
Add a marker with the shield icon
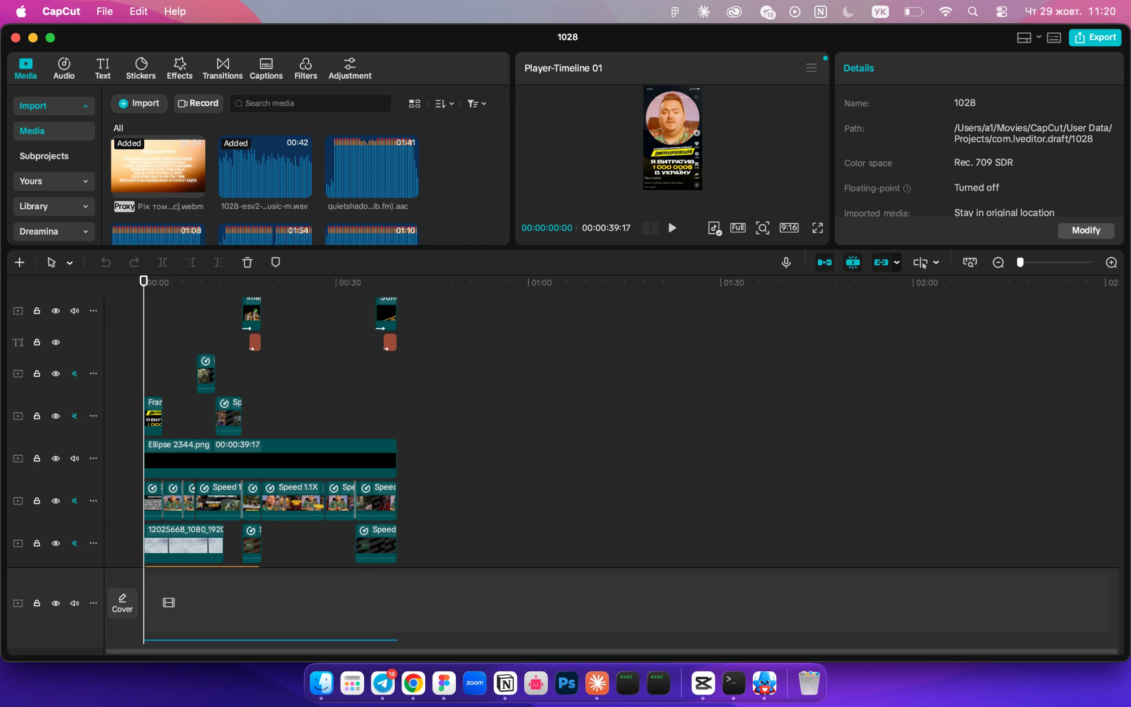point(276,262)
